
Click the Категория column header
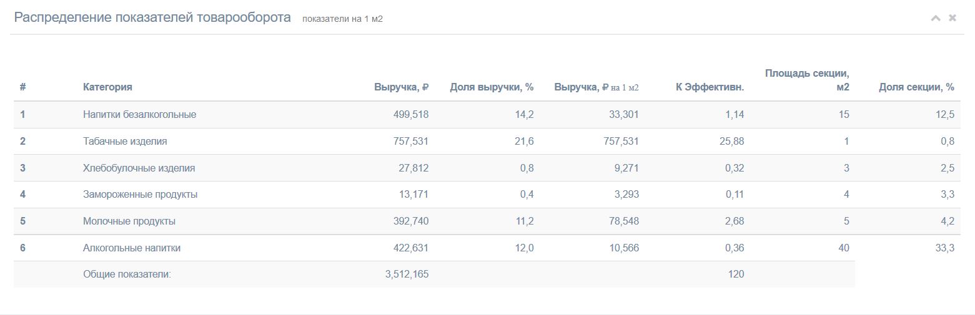[x=107, y=87]
